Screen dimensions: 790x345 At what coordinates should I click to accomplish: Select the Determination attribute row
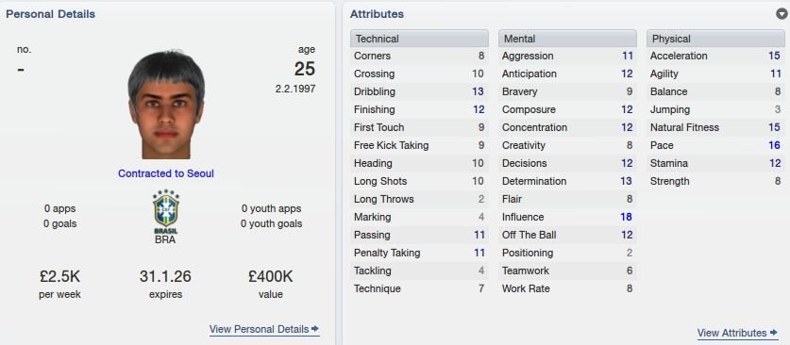[567, 181]
